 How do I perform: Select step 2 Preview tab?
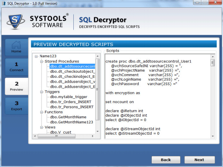point(17,86)
